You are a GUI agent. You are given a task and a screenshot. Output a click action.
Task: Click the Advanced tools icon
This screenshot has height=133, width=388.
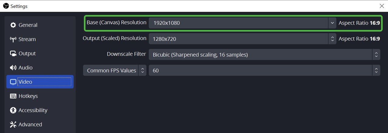tap(13, 125)
